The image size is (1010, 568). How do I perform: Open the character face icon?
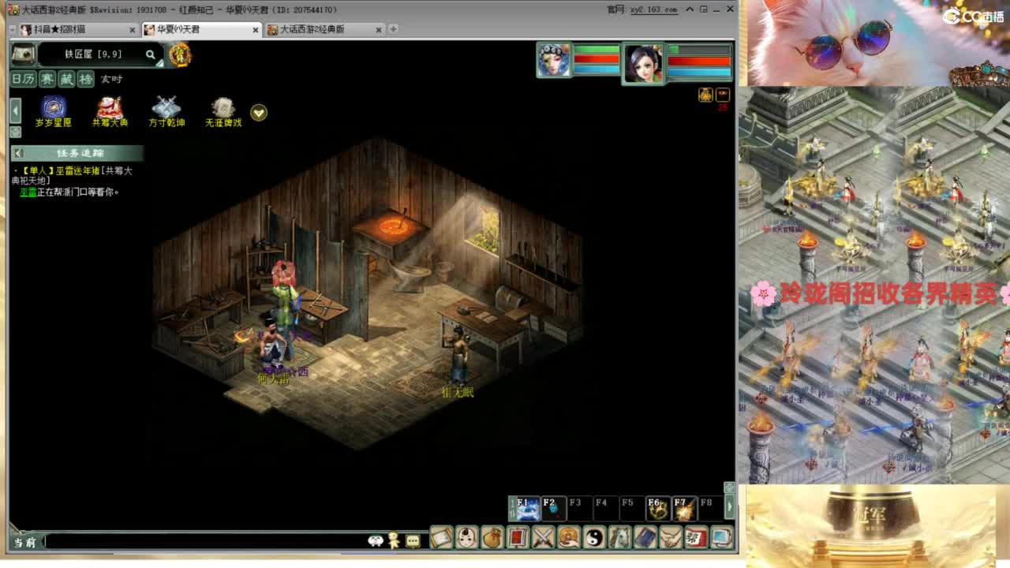pyautogui.click(x=467, y=537)
